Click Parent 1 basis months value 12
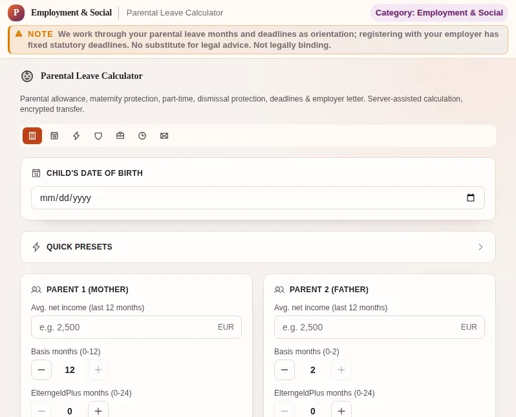The image size is (516, 417). point(70,370)
